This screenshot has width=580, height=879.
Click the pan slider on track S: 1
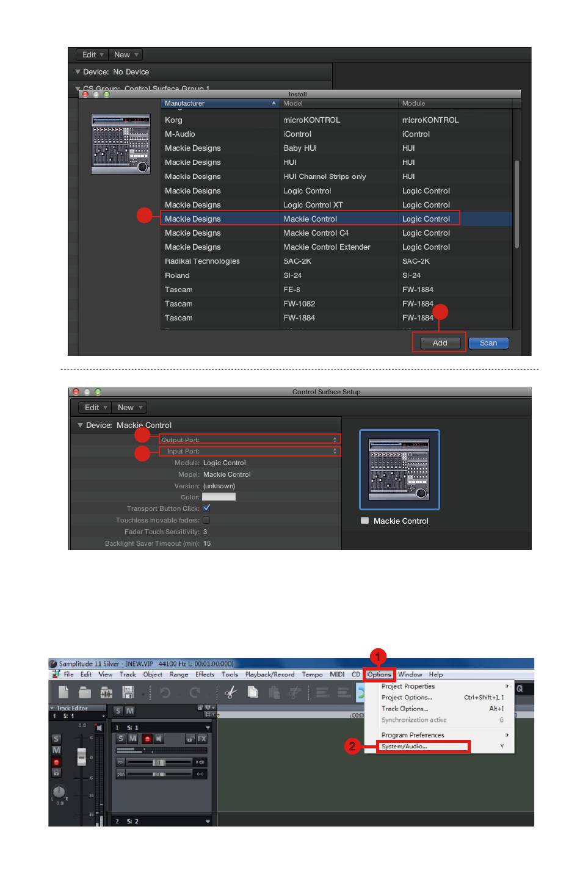click(x=159, y=774)
